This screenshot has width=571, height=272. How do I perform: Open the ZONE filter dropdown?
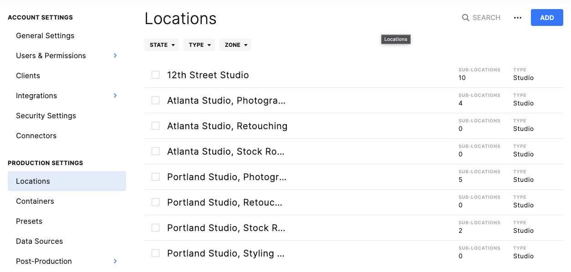pos(235,45)
